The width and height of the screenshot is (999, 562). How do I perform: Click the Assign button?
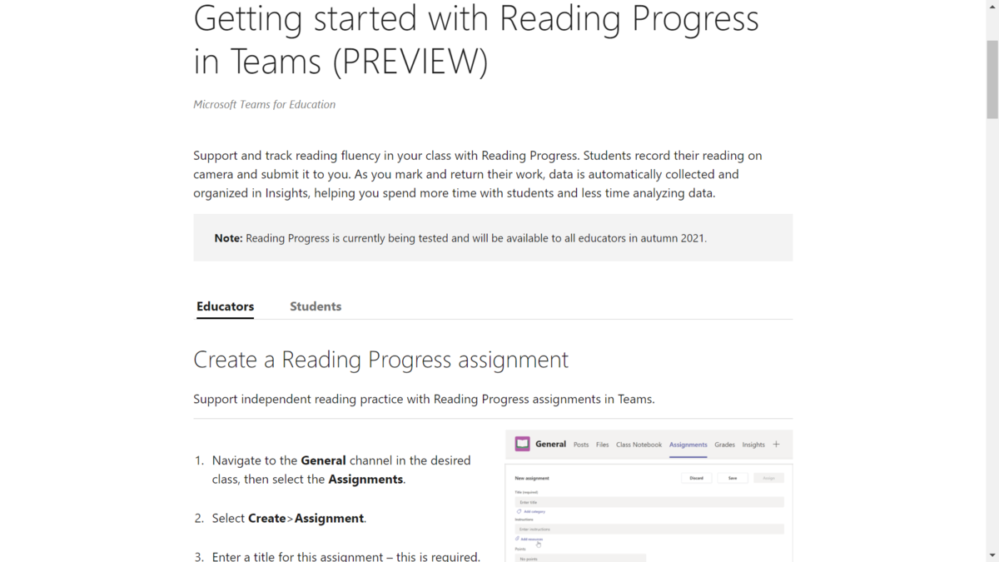pos(769,478)
